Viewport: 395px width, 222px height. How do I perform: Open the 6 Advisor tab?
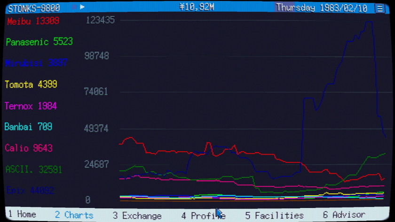344,214
